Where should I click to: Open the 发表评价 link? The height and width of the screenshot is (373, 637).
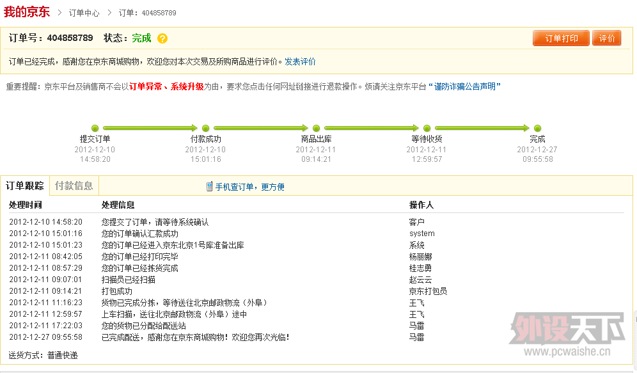point(300,62)
